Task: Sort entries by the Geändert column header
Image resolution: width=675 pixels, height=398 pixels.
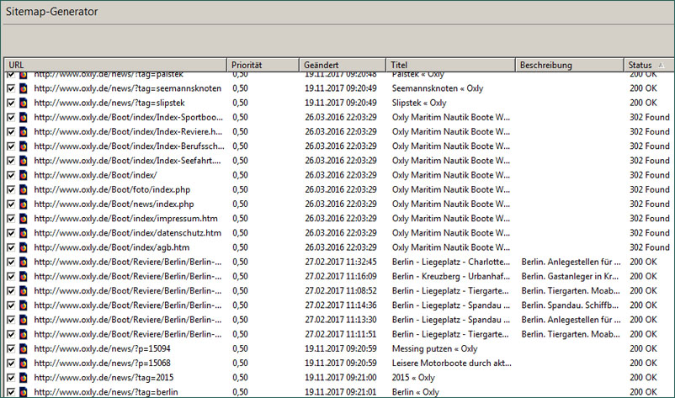Action: (x=342, y=65)
